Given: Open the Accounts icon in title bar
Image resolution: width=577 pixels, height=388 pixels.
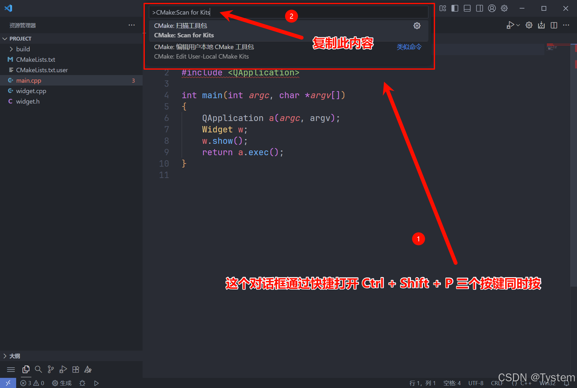Looking at the screenshot, I should 492,8.
